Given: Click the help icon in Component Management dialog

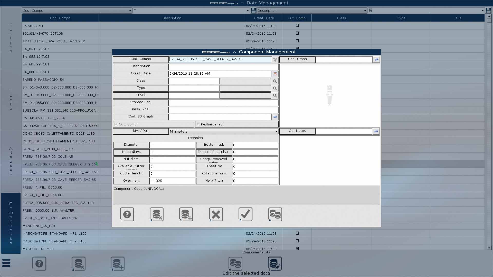Looking at the screenshot, I should click(127, 214).
